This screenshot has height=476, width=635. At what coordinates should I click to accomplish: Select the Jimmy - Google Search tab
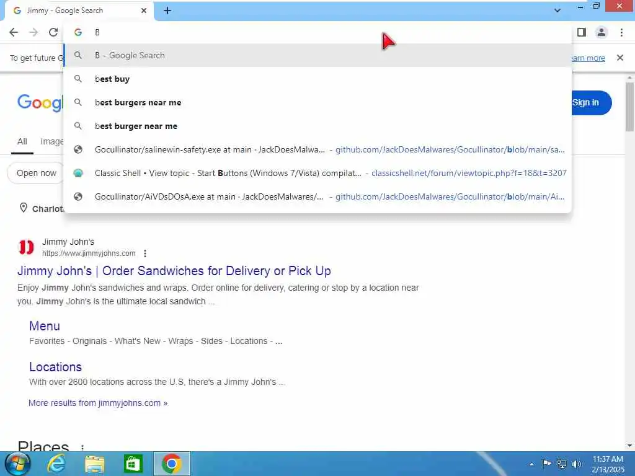click(x=79, y=11)
